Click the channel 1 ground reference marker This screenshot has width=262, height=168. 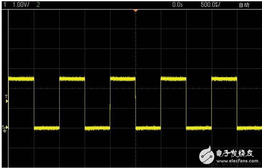[x=5, y=128]
